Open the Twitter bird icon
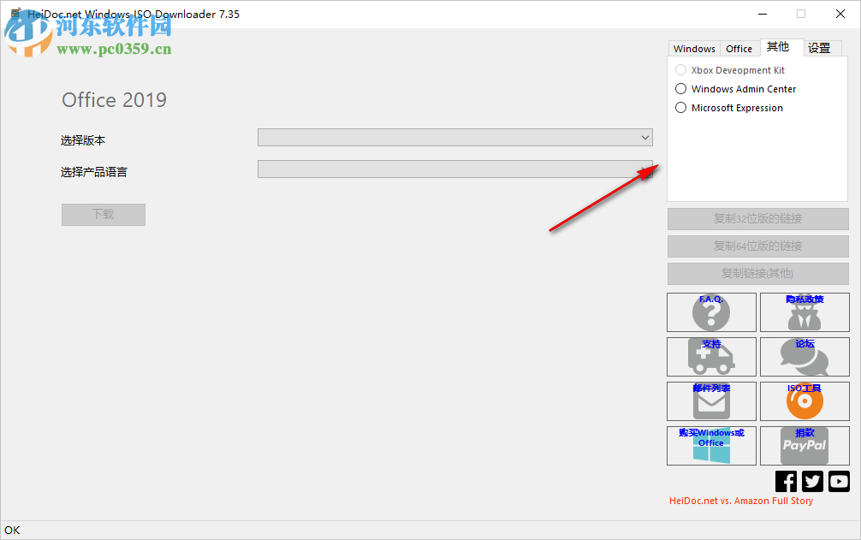 pyautogui.click(x=812, y=481)
